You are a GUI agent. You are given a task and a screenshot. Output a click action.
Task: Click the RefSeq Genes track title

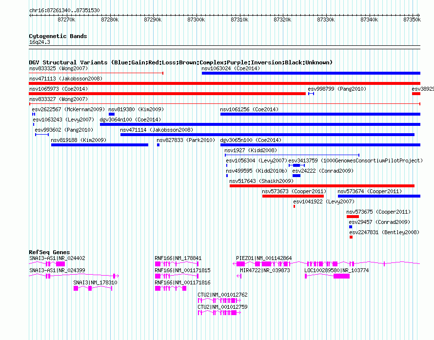click(49, 252)
